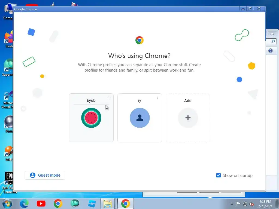
Task: Open the green Supermium icon on taskbar
Action: (x=75, y=204)
